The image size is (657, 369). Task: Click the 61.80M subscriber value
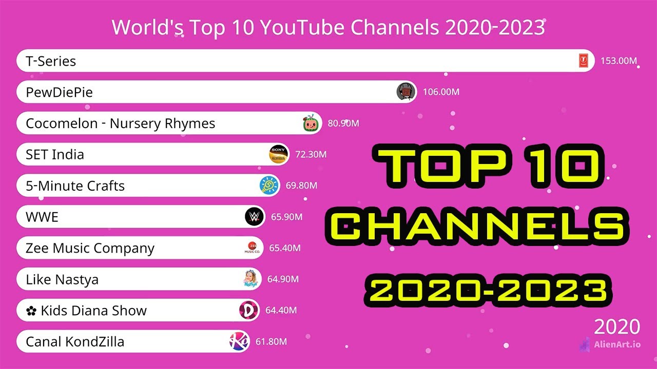tap(271, 341)
